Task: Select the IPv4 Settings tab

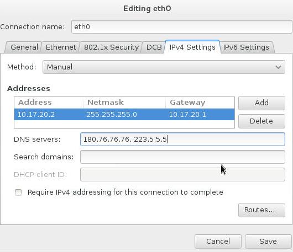Action: 192,47
